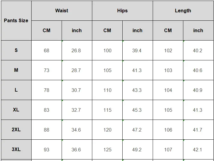Click the Pants Size header cell
The width and height of the screenshot is (214, 161).
16,20
